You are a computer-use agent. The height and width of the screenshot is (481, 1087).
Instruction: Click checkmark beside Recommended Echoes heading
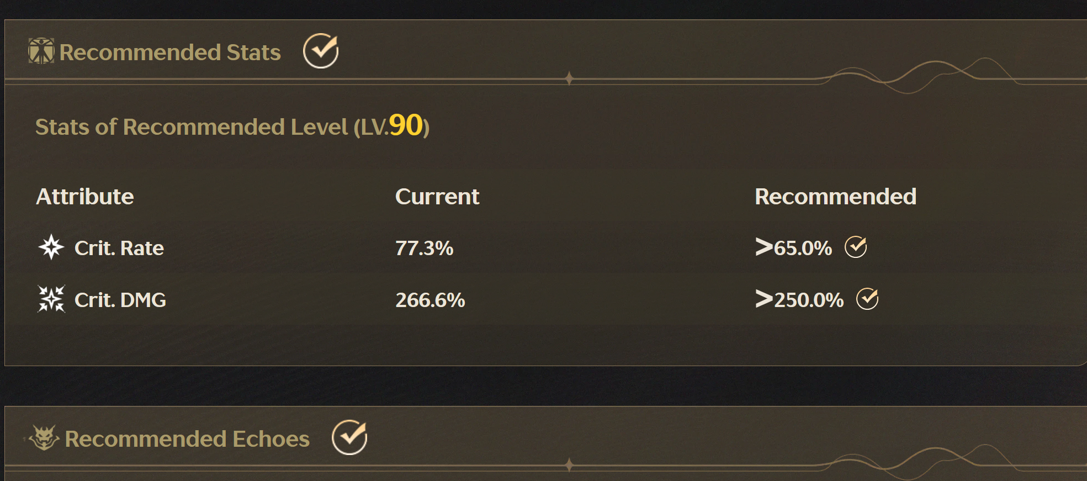349,437
